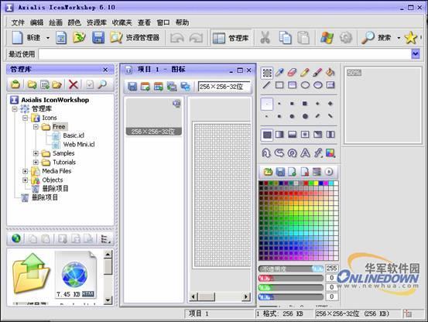Image resolution: width=428 pixels, height=322 pixels.
Task: Adjust the blue channel slider
Action: (x=291, y=297)
